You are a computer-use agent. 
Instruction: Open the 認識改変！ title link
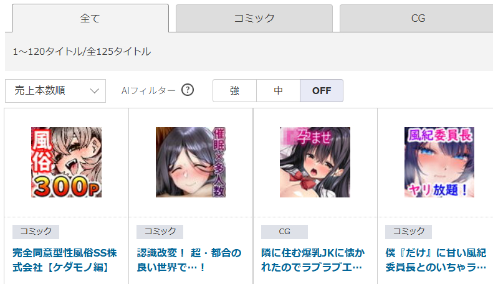coord(189,260)
